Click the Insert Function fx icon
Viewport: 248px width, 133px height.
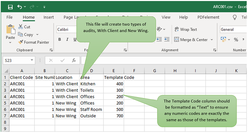pyautogui.click(x=74, y=60)
